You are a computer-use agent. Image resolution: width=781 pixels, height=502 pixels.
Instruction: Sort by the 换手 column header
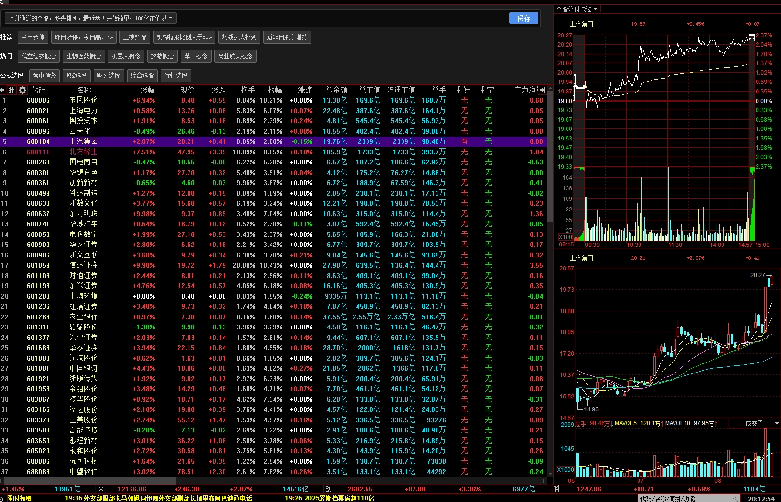tap(248, 90)
